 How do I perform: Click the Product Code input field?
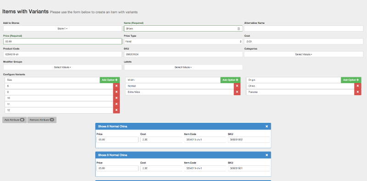(x=62, y=54)
